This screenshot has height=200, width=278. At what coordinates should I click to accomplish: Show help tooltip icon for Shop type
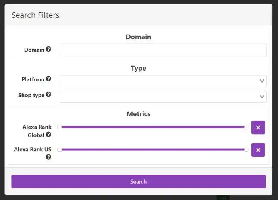(x=48, y=95)
